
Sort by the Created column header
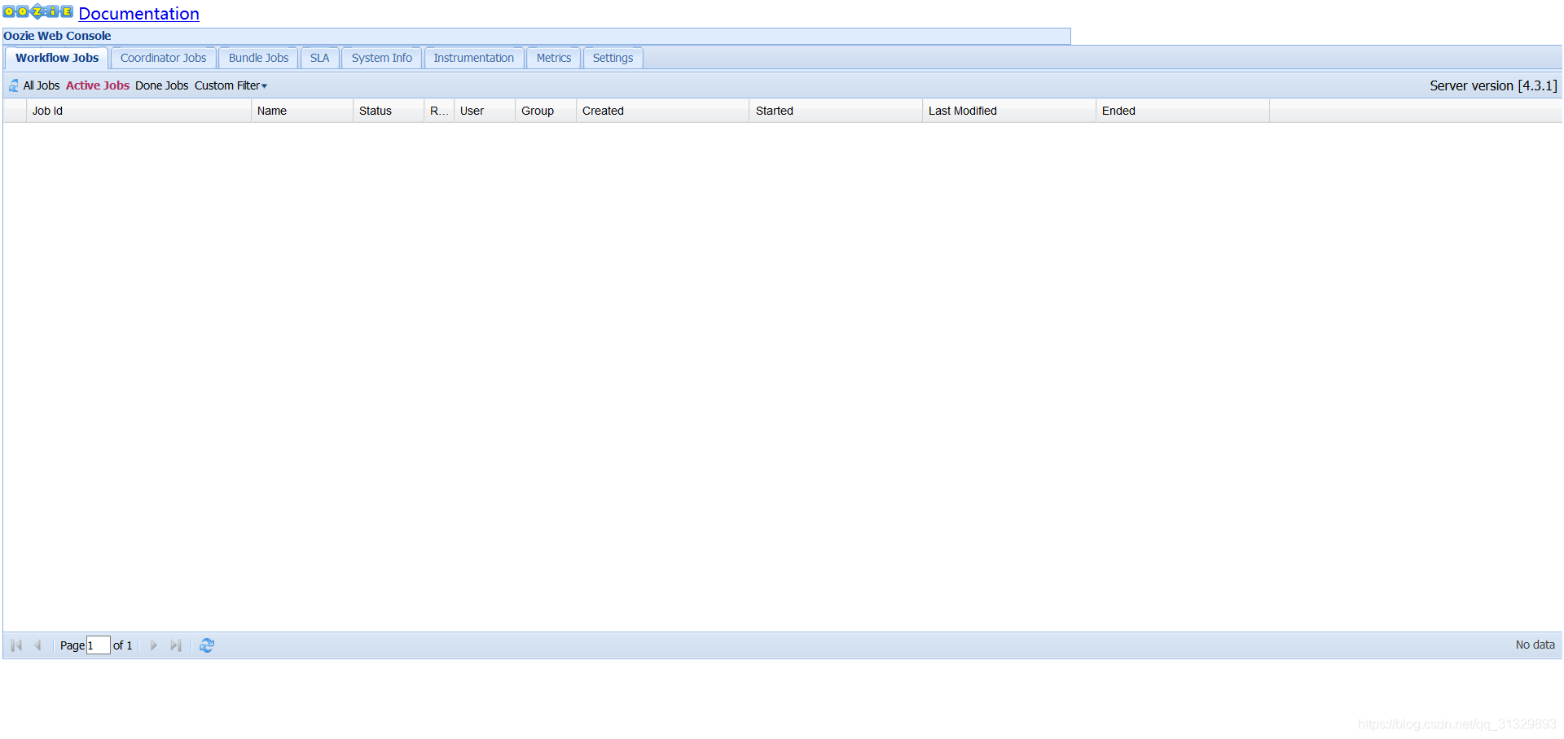coord(663,111)
